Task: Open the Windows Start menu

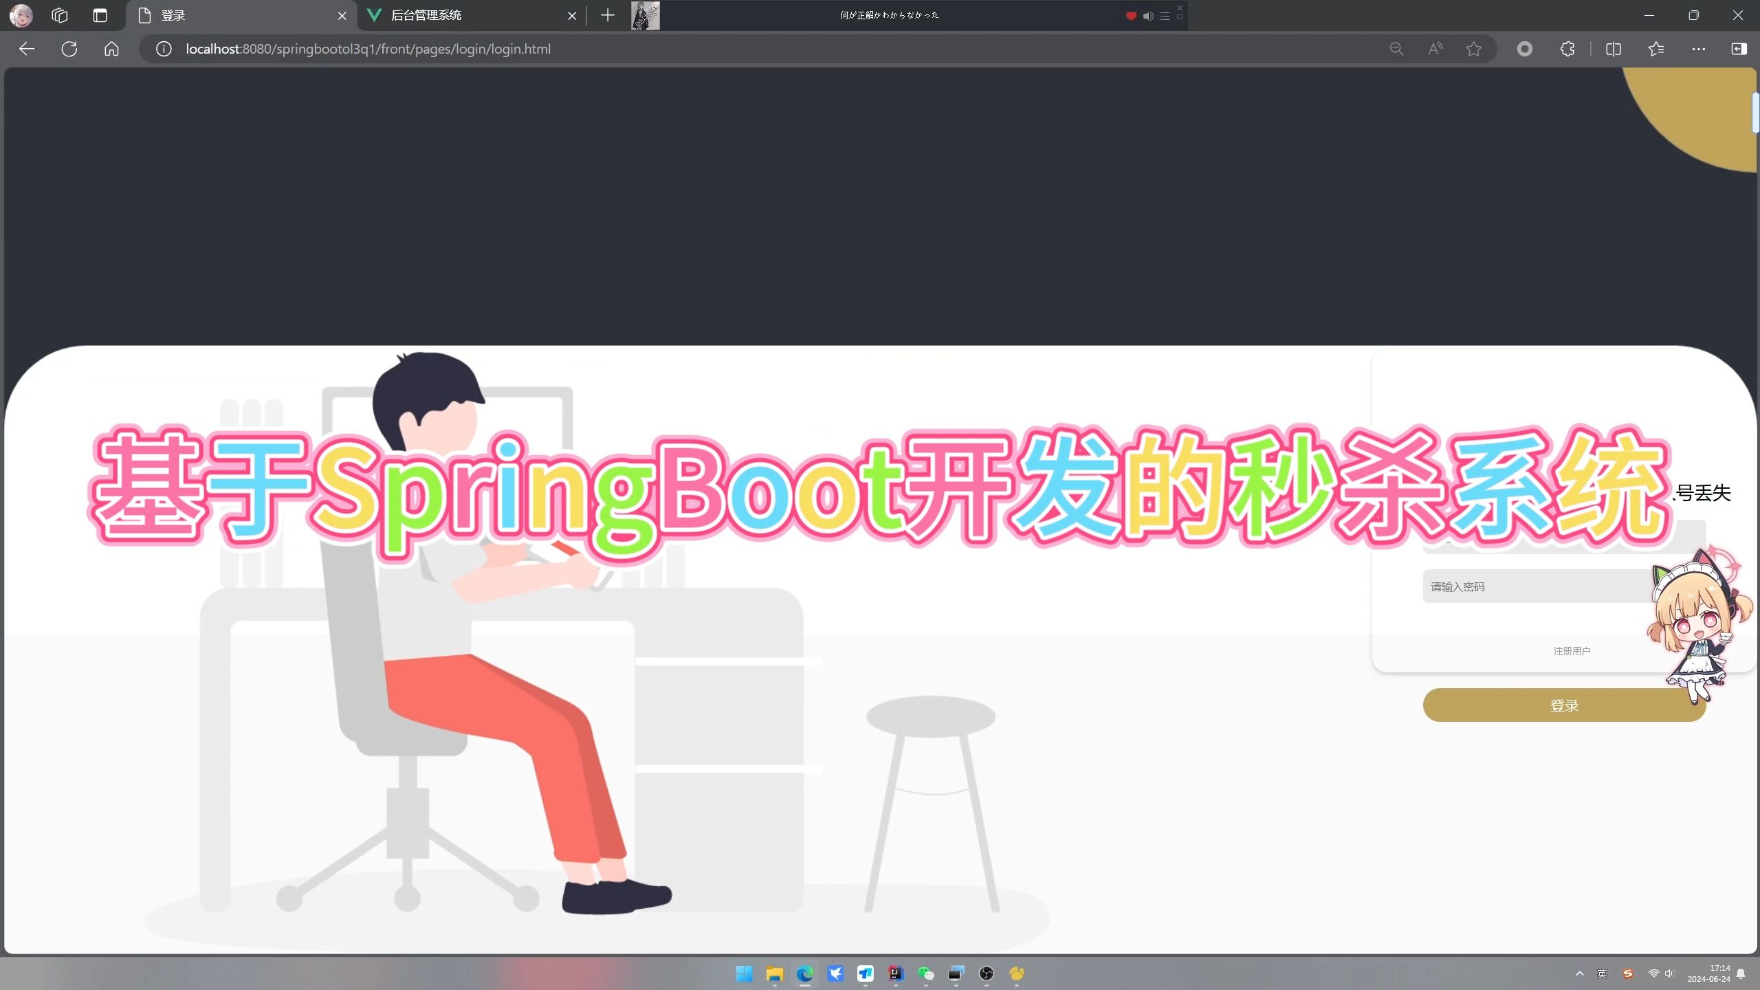Action: tap(744, 973)
